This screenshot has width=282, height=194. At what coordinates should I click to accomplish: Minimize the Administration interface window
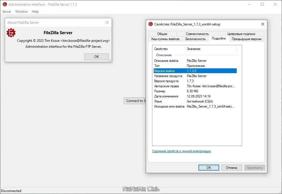click(x=249, y=4)
